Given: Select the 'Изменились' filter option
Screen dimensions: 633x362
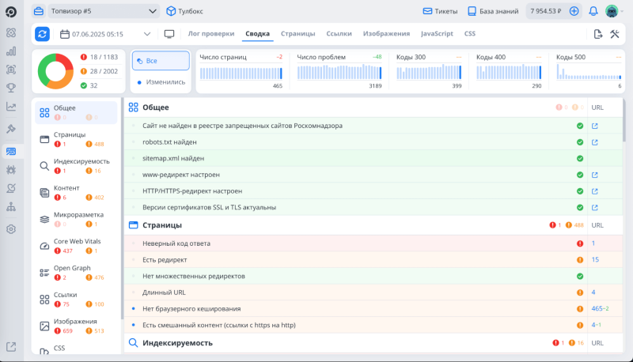Looking at the screenshot, I should tap(161, 81).
